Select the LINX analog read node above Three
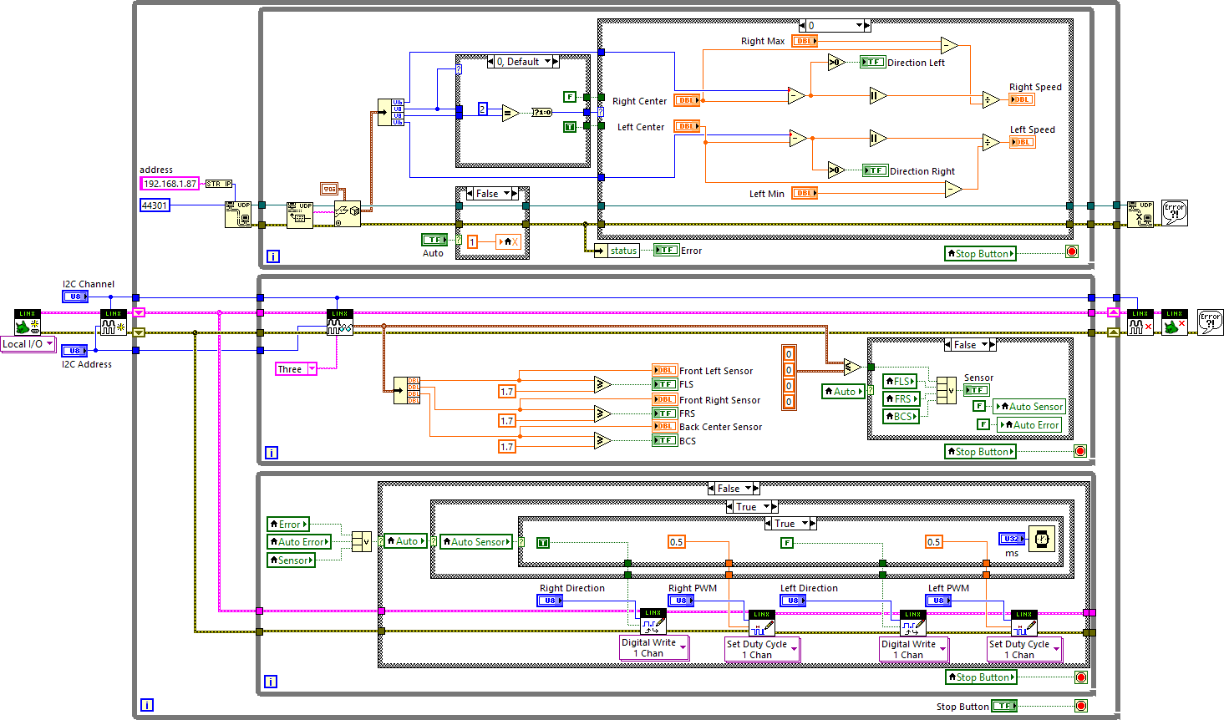Viewport: 1224px width, 720px height. point(340,322)
